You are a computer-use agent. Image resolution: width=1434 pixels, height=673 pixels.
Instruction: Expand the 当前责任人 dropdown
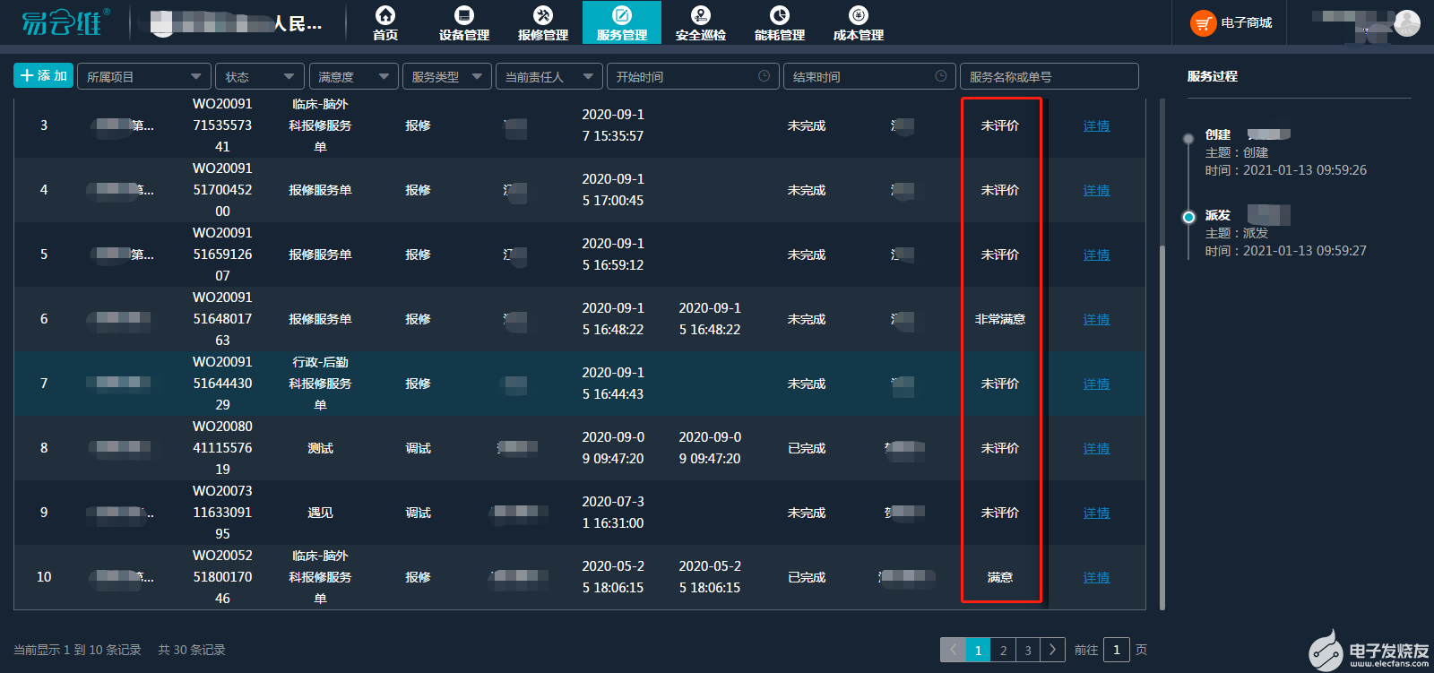tap(549, 76)
